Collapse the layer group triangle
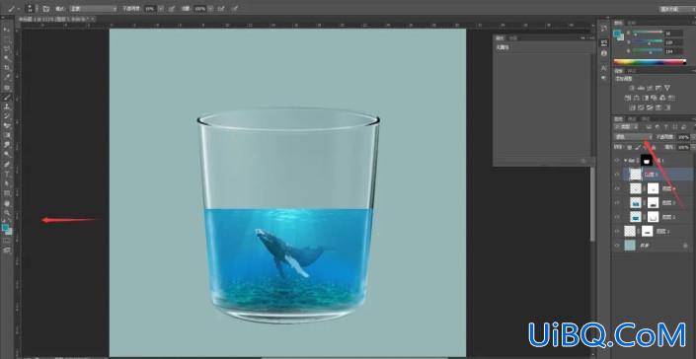Image resolution: width=696 pixels, height=359 pixels. (626, 161)
